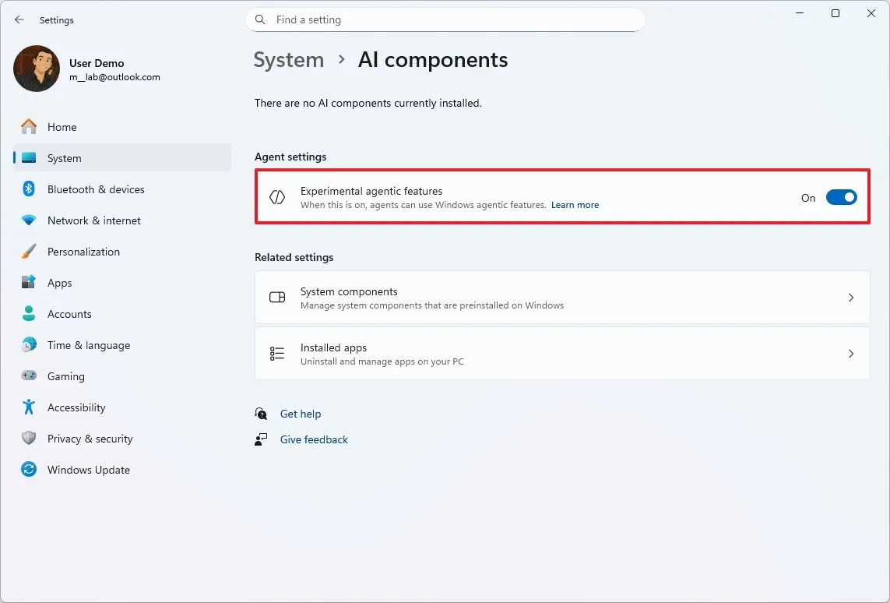Expand System components chevron arrow

(850, 298)
